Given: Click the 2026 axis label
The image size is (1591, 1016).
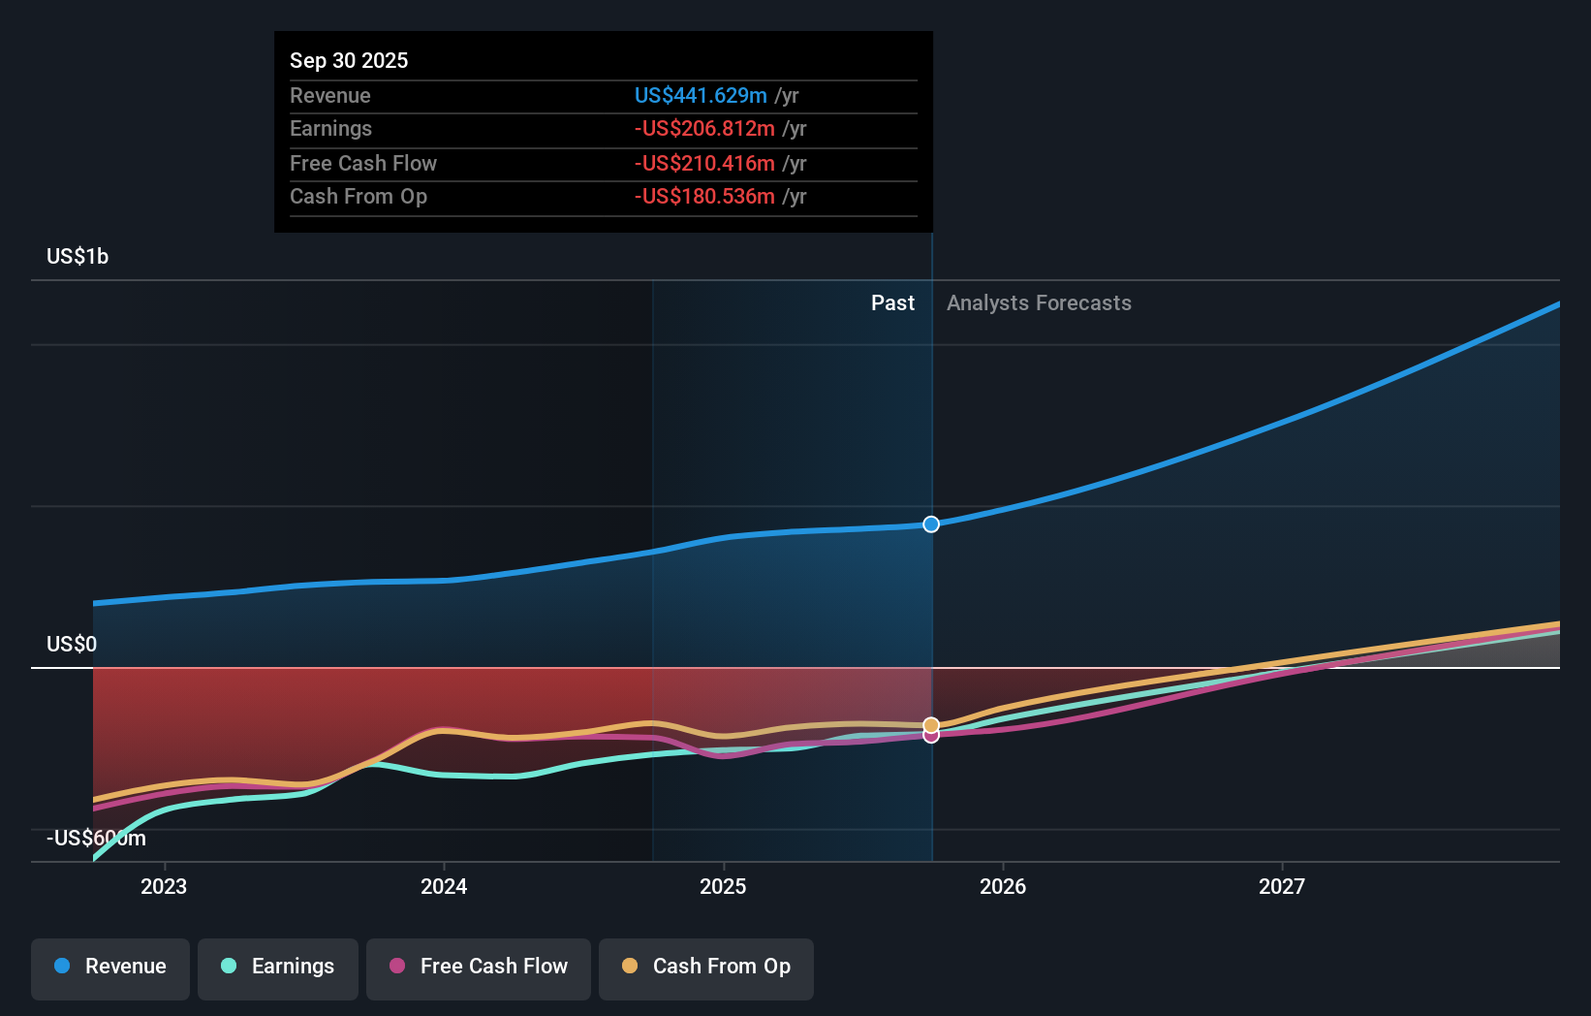Looking at the screenshot, I should 1004,885.
